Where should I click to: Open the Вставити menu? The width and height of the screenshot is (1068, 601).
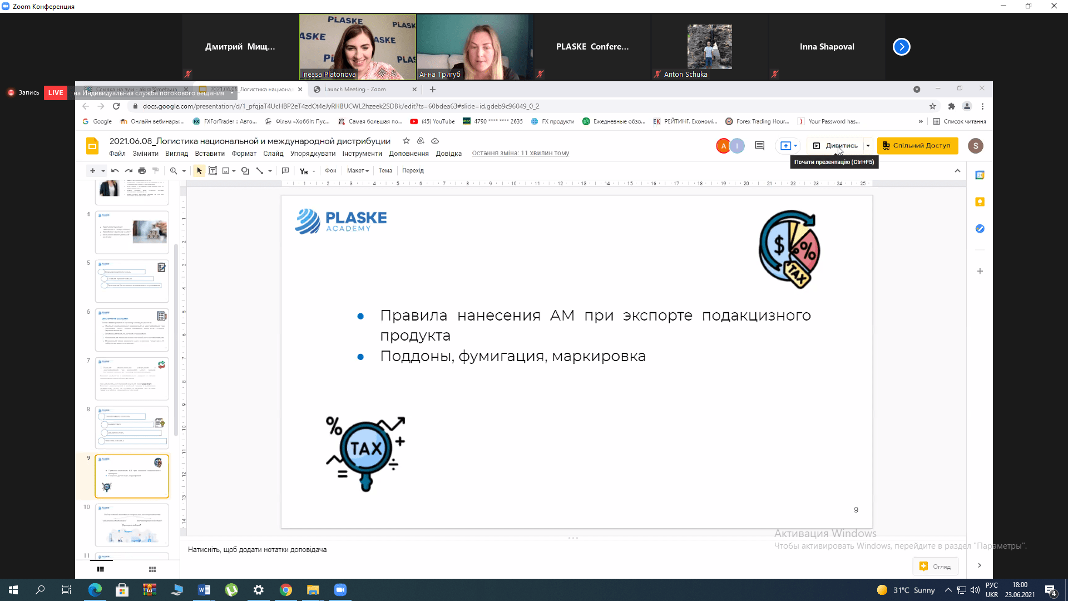click(x=210, y=154)
